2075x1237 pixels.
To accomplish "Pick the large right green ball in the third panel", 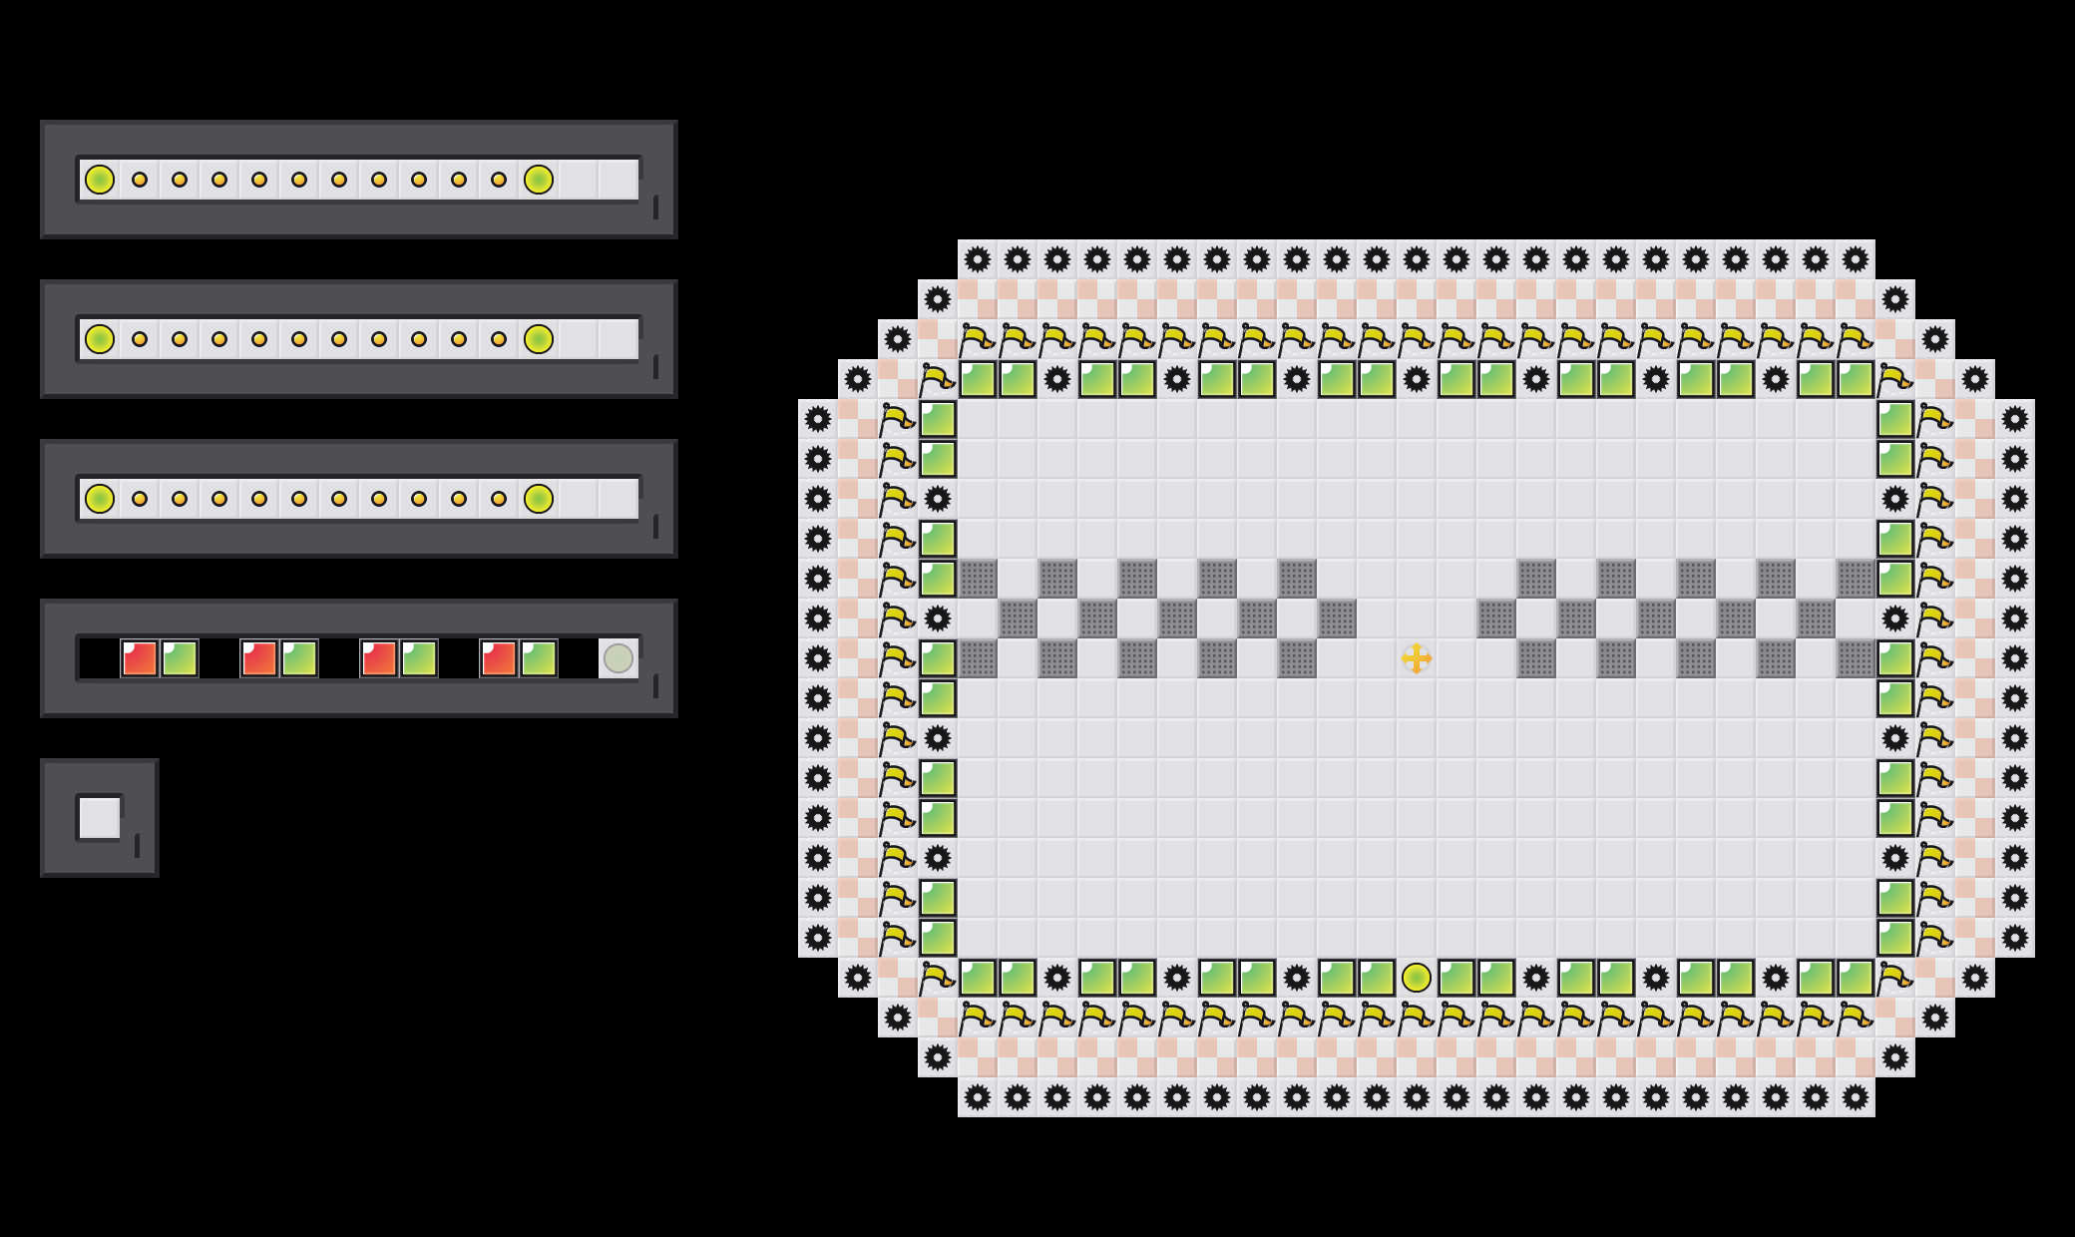I will [539, 499].
